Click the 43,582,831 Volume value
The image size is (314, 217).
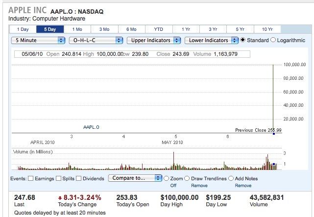pyautogui.click(x=267, y=197)
